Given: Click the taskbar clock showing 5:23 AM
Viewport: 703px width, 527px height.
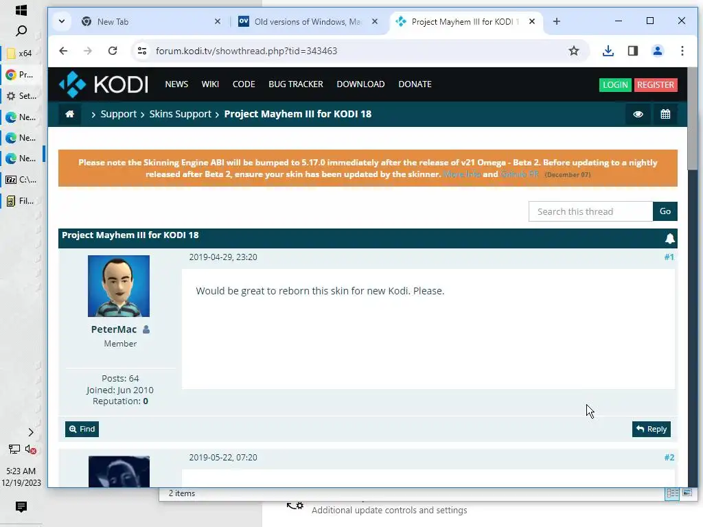Looking at the screenshot, I should tap(21, 477).
